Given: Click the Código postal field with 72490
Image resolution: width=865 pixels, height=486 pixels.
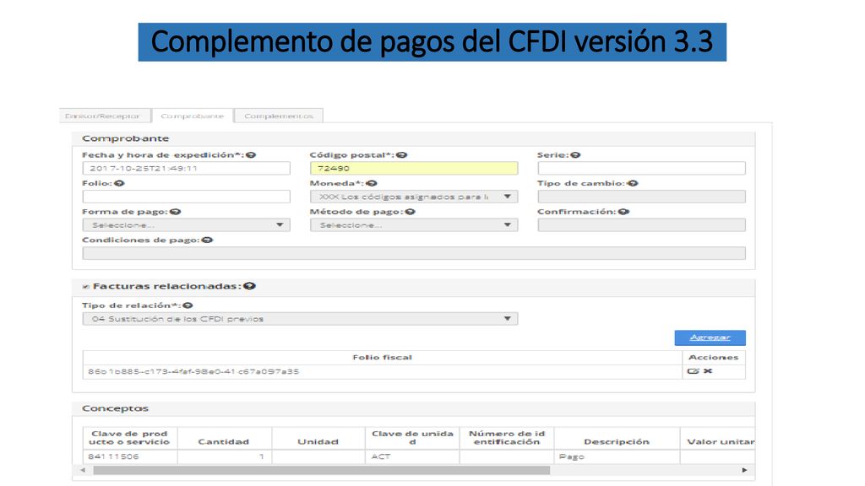Looking at the screenshot, I should 414,168.
